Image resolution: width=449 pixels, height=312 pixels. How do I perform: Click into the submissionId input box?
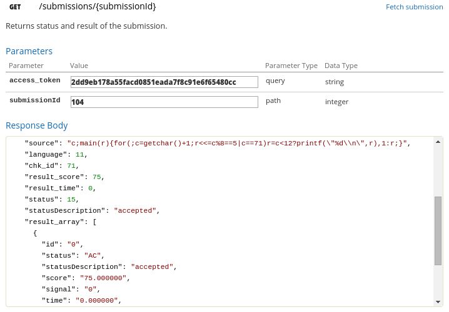tap(164, 102)
